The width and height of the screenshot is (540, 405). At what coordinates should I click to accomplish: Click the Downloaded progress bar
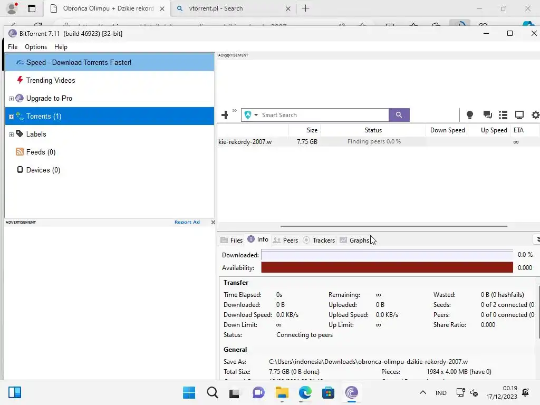coord(387,255)
